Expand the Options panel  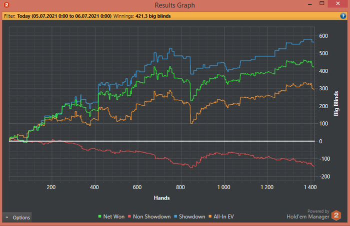(17, 218)
